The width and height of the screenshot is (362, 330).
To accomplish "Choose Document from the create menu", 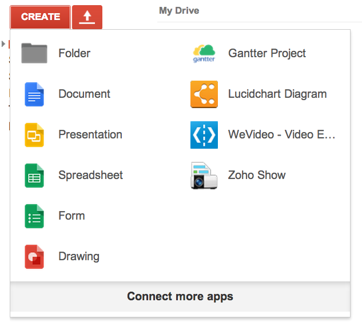I will 84,94.
